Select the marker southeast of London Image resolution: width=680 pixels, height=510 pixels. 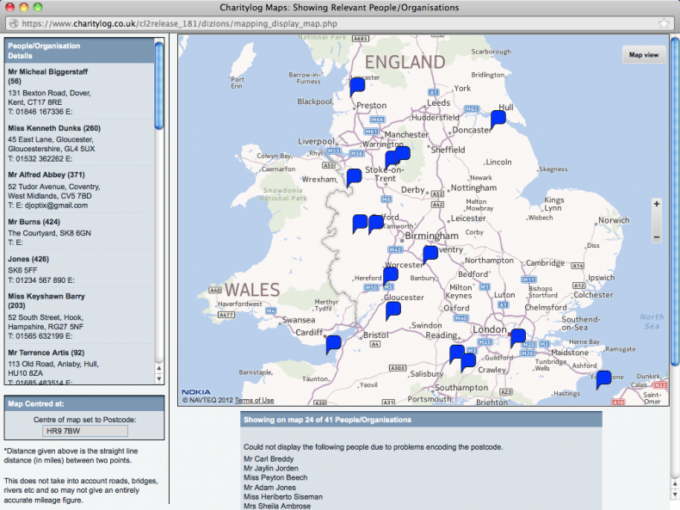tap(518, 337)
